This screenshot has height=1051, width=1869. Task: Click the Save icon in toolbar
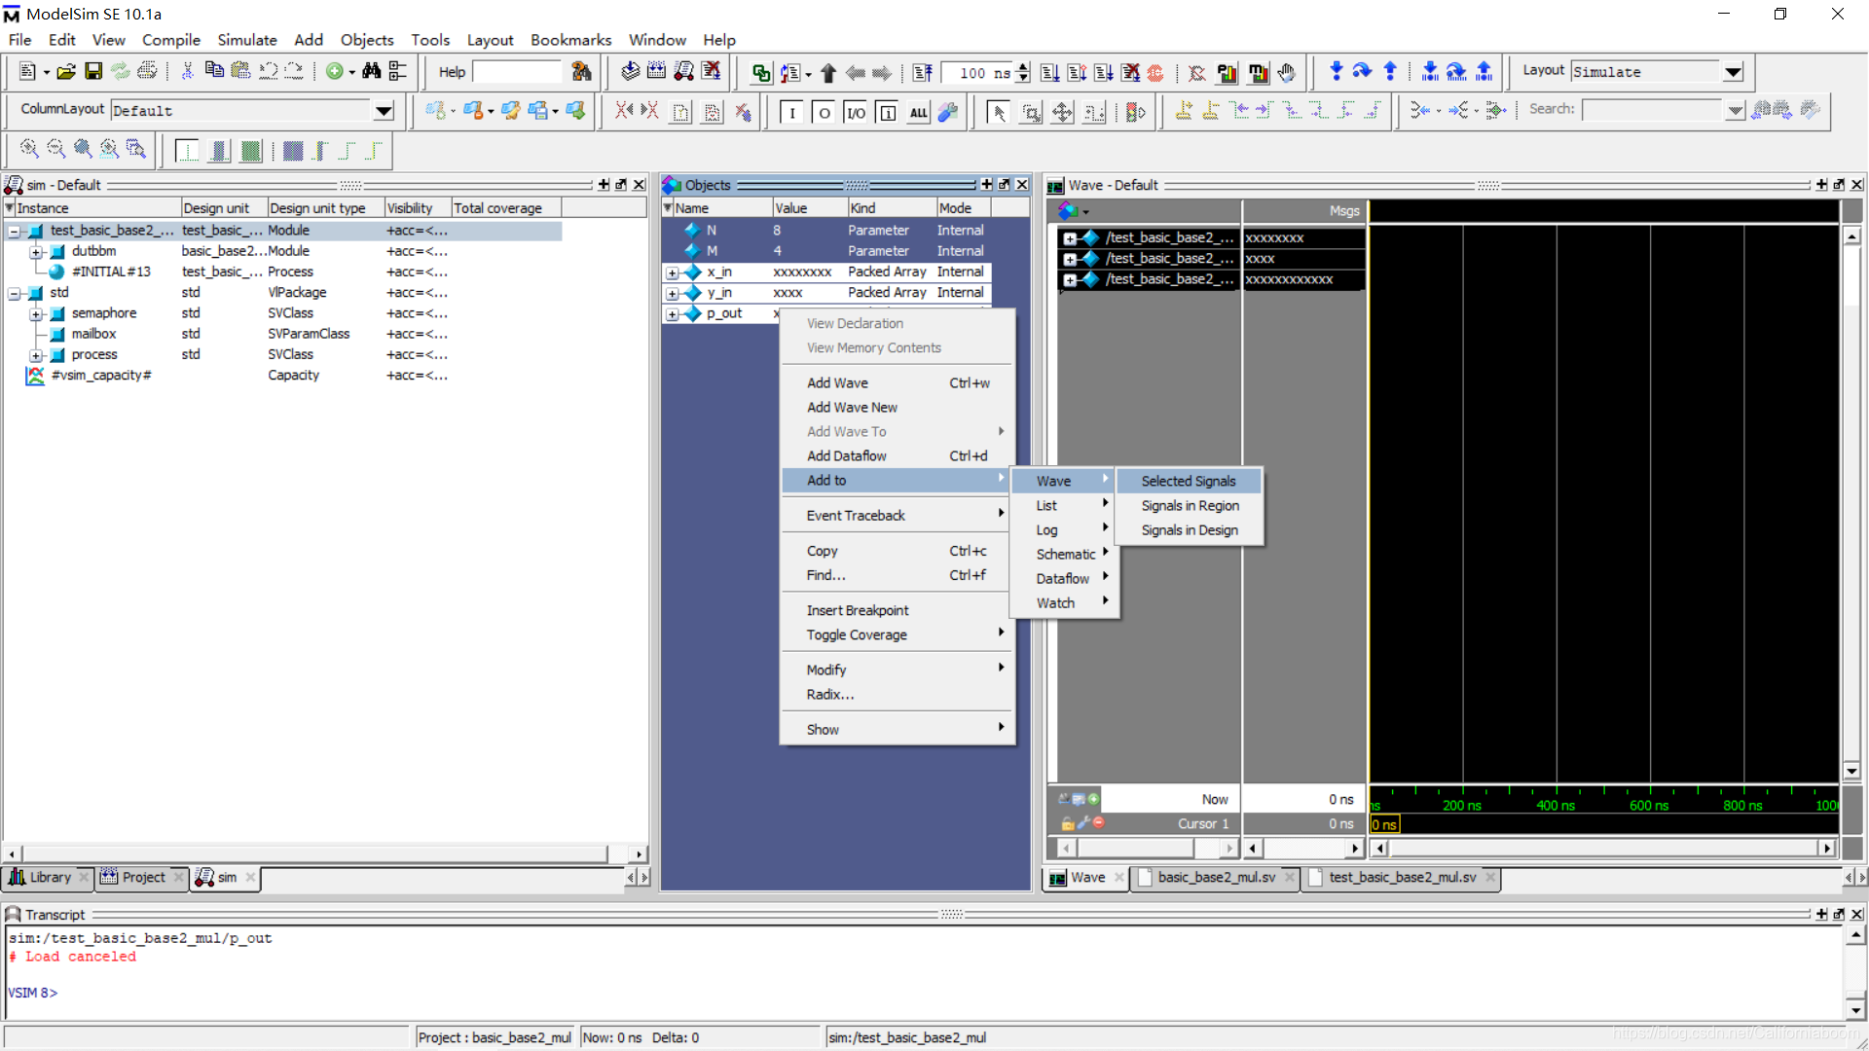(93, 71)
